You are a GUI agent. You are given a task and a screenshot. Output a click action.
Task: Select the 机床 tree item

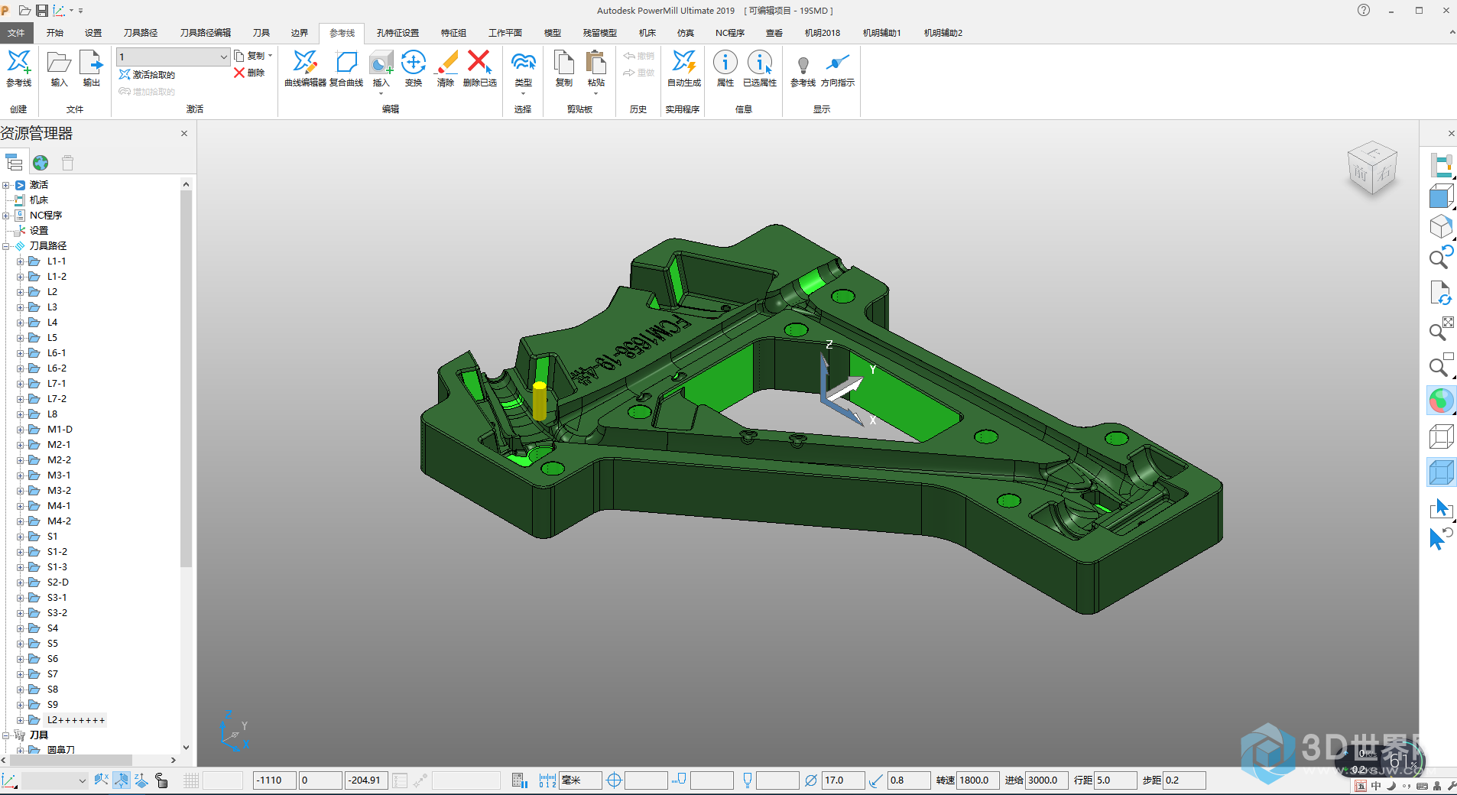(38, 200)
